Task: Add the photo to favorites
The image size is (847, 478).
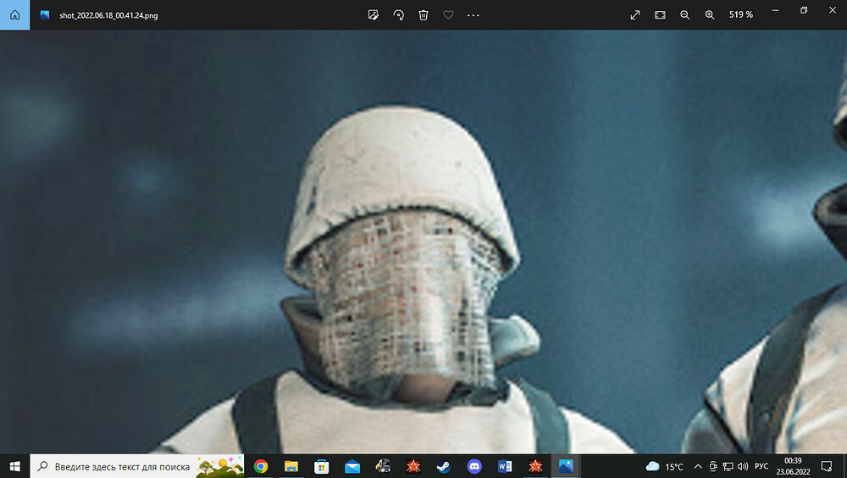Action: [x=448, y=15]
